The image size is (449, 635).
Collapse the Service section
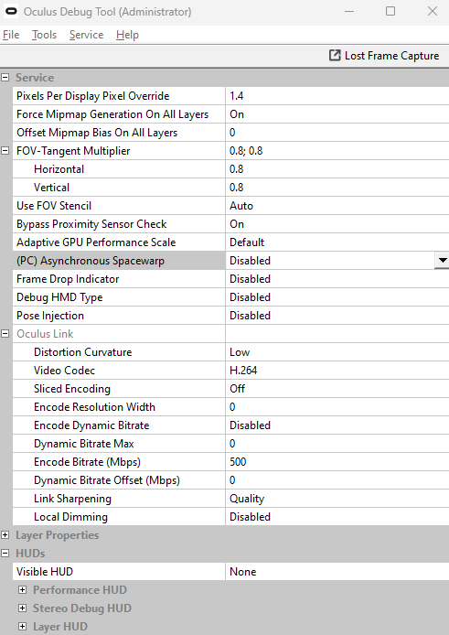5,78
